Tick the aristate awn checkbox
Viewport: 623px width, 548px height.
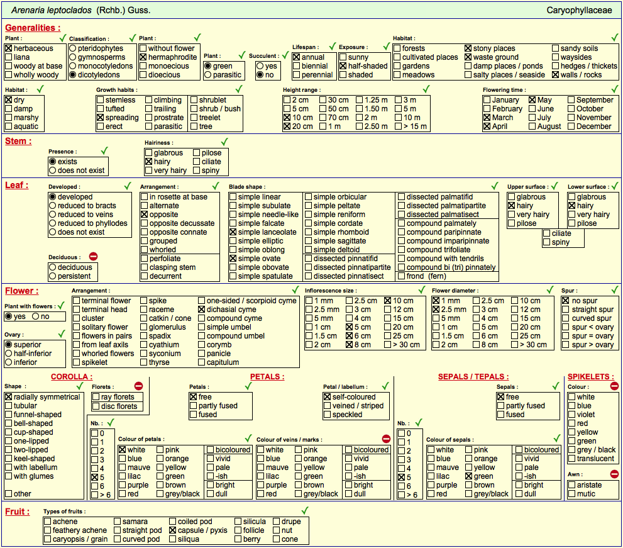(571, 485)
